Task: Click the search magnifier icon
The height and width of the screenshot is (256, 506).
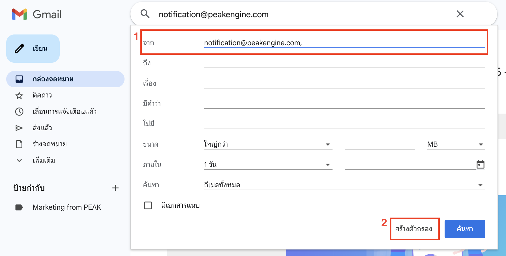Action: (145, 14)
